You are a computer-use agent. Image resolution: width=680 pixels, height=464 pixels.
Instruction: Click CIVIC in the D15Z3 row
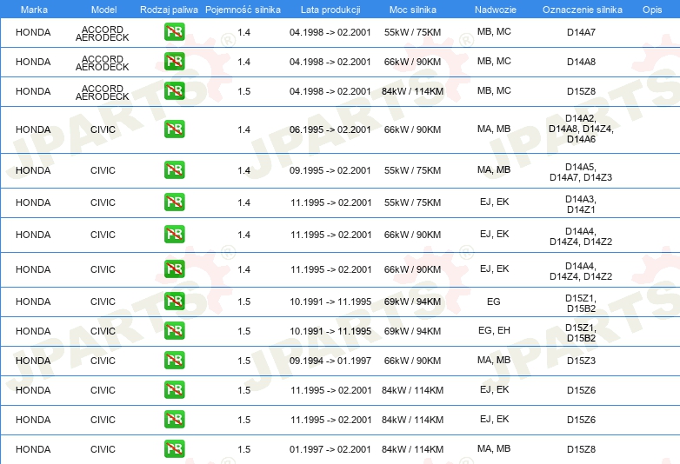tap(103, 361)
